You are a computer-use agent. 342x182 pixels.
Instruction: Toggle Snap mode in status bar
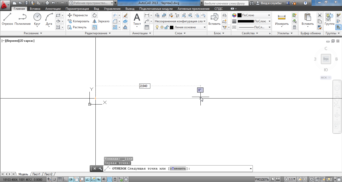point(55,179)
